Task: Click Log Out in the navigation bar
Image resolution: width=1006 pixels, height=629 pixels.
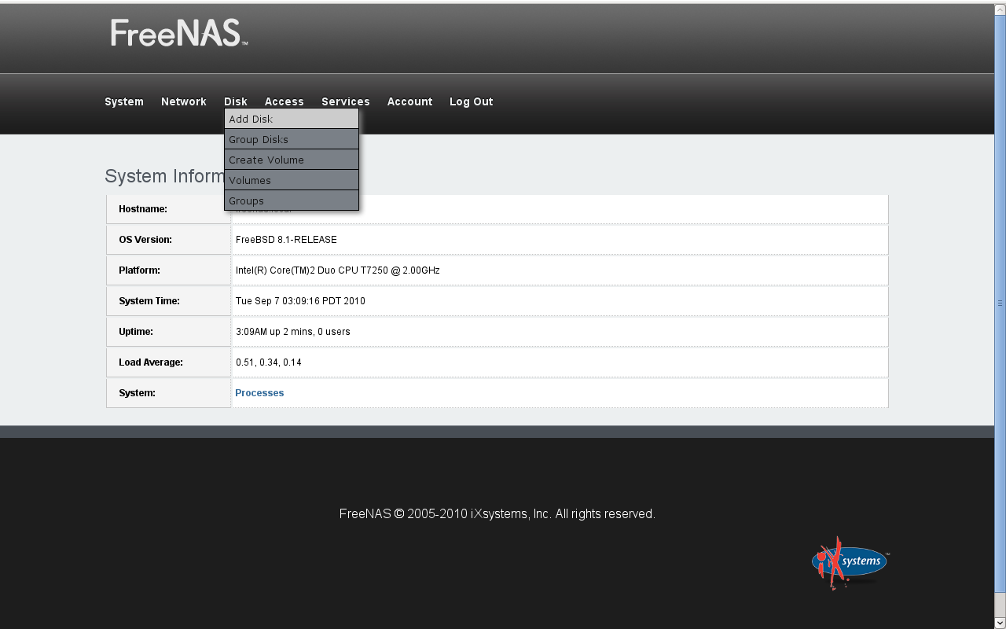Action: point(472,101)
